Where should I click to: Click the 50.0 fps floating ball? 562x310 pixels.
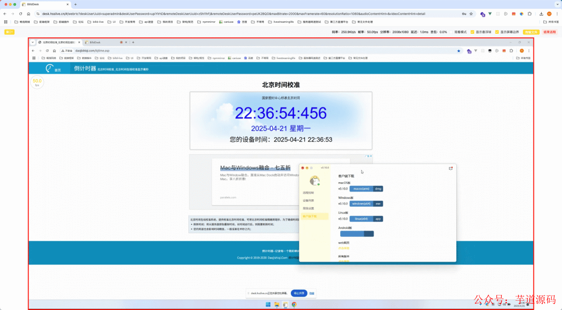(x=37, y=82)
